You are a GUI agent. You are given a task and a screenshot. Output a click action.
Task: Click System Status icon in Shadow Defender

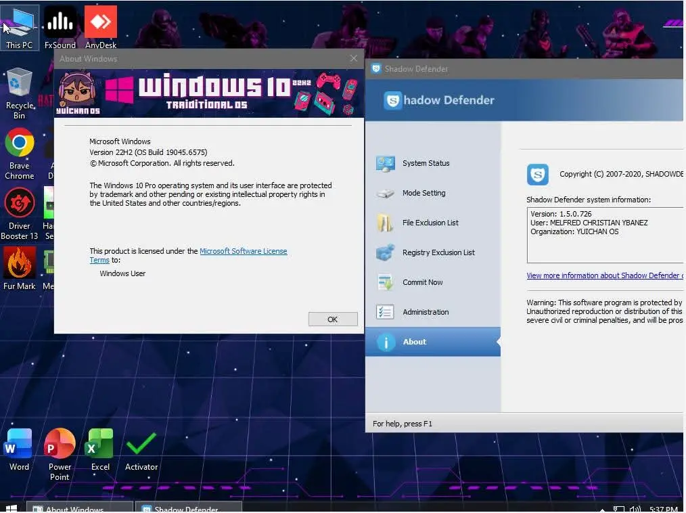pos(386,164)
